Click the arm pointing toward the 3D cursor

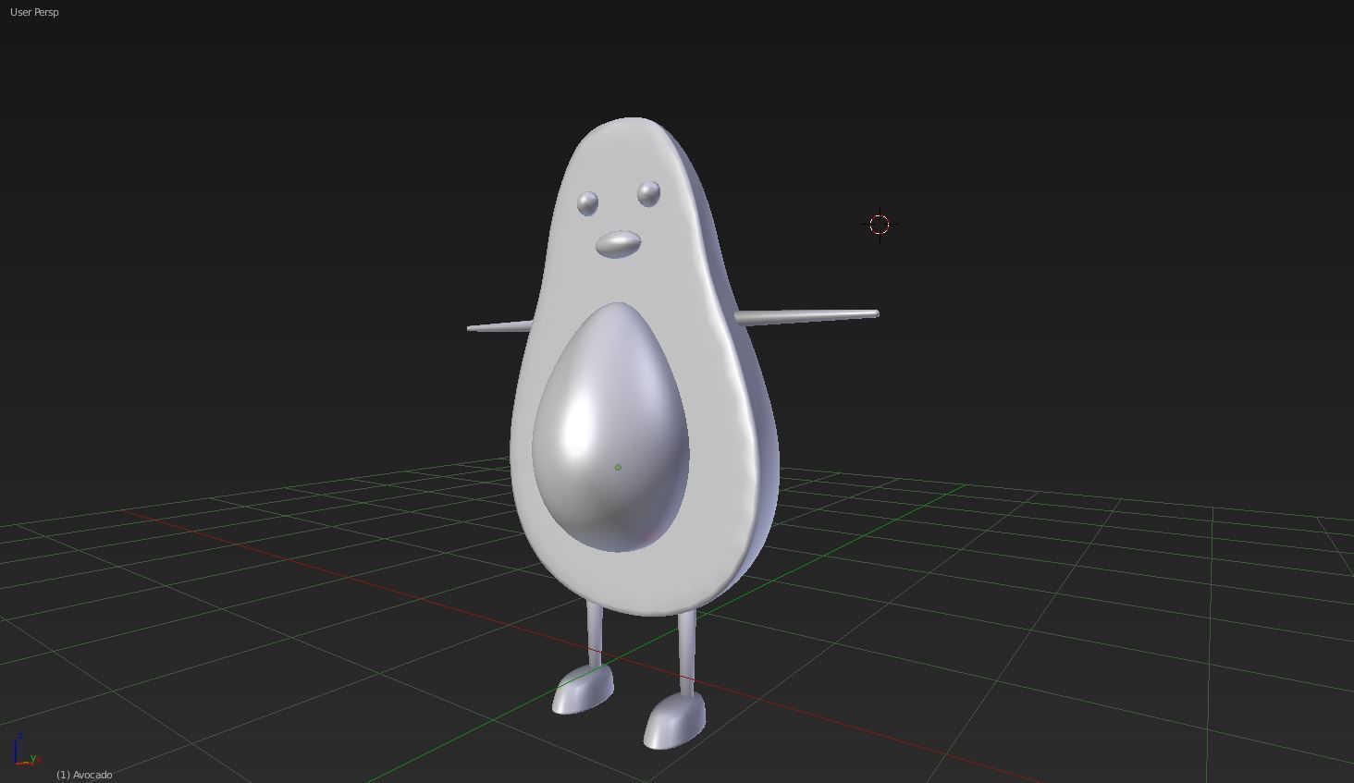806,317
